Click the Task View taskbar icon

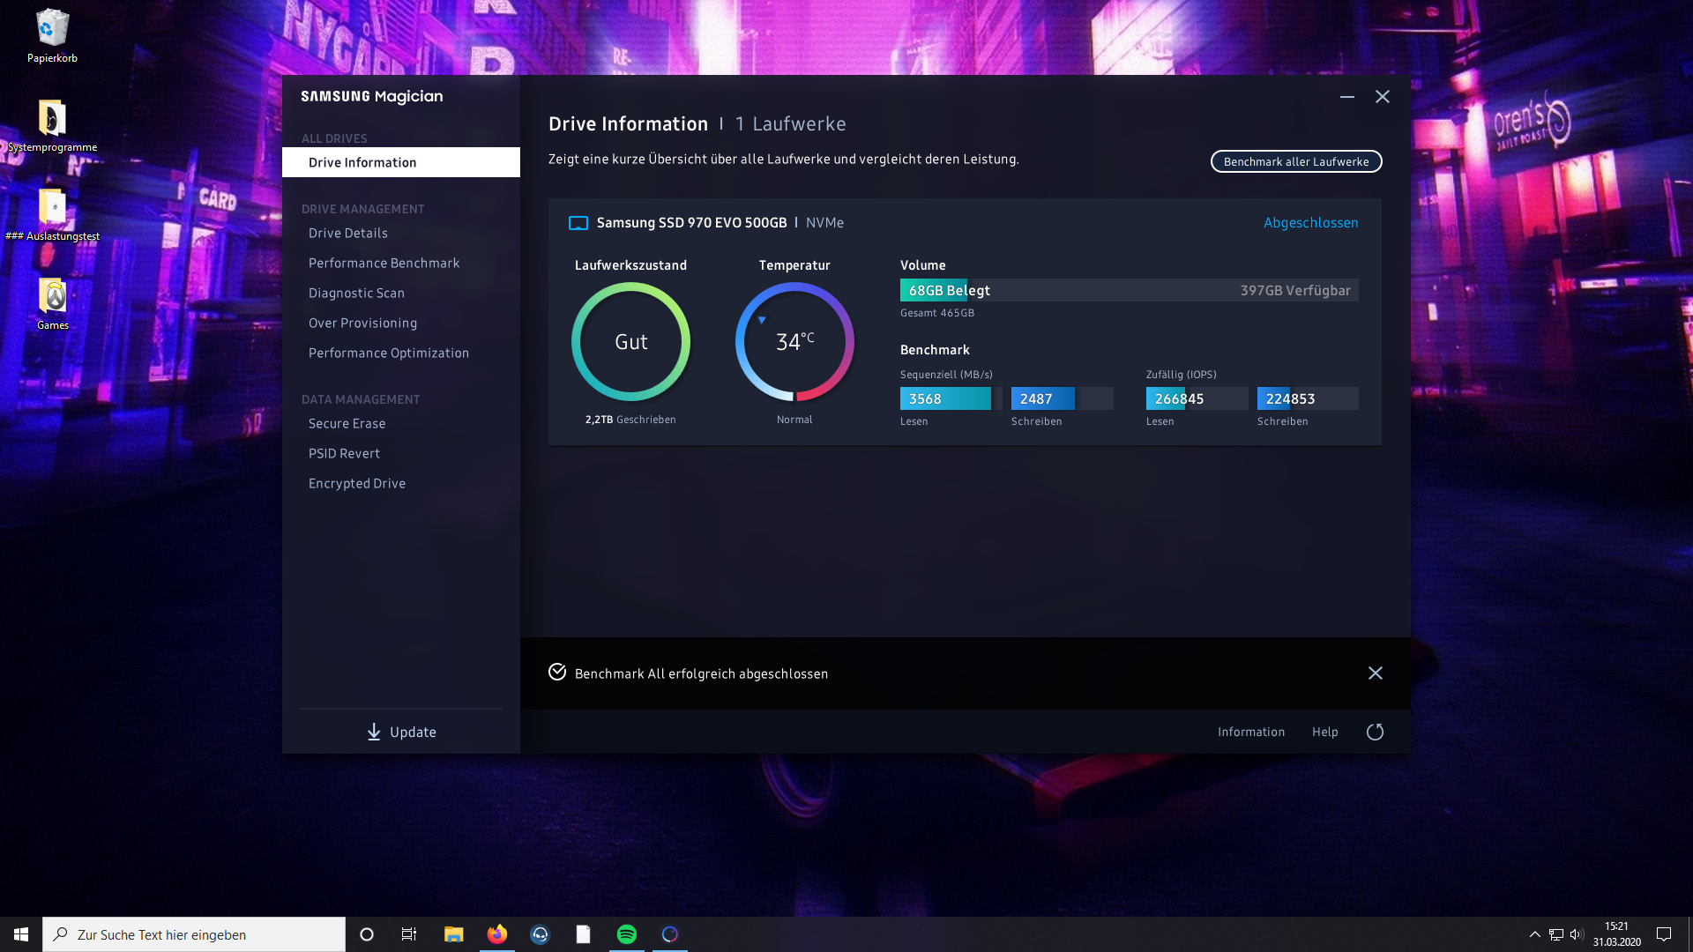tap(409, 934)
